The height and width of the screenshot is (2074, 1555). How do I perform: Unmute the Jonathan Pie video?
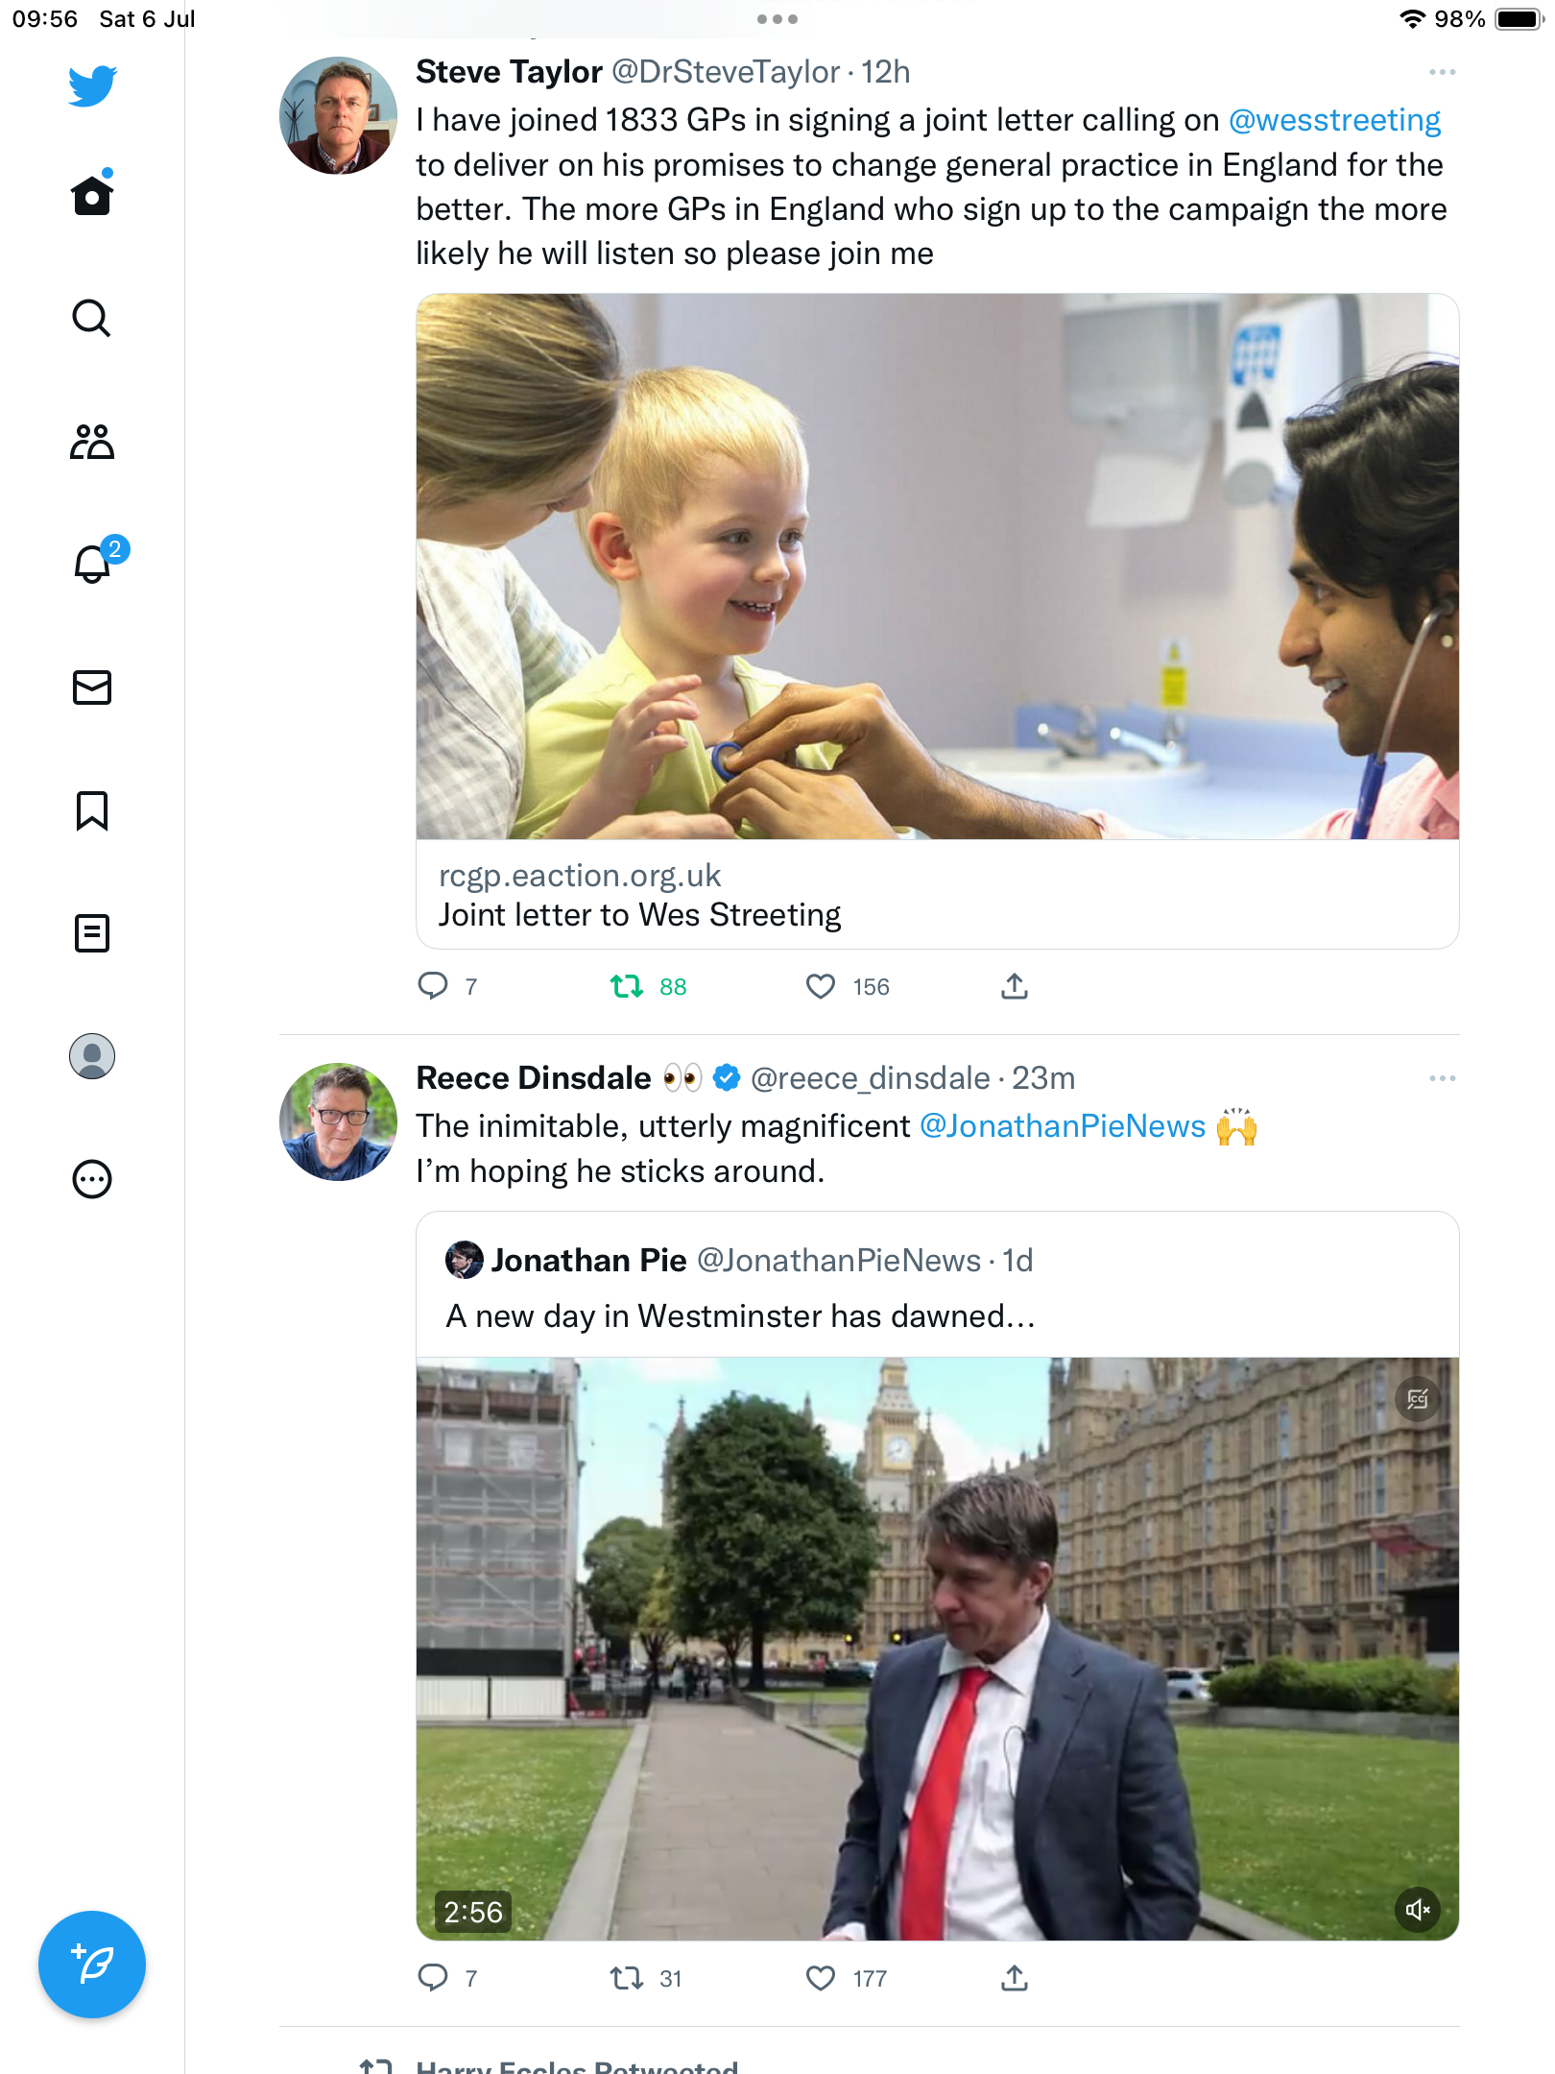(1418, 1909)
